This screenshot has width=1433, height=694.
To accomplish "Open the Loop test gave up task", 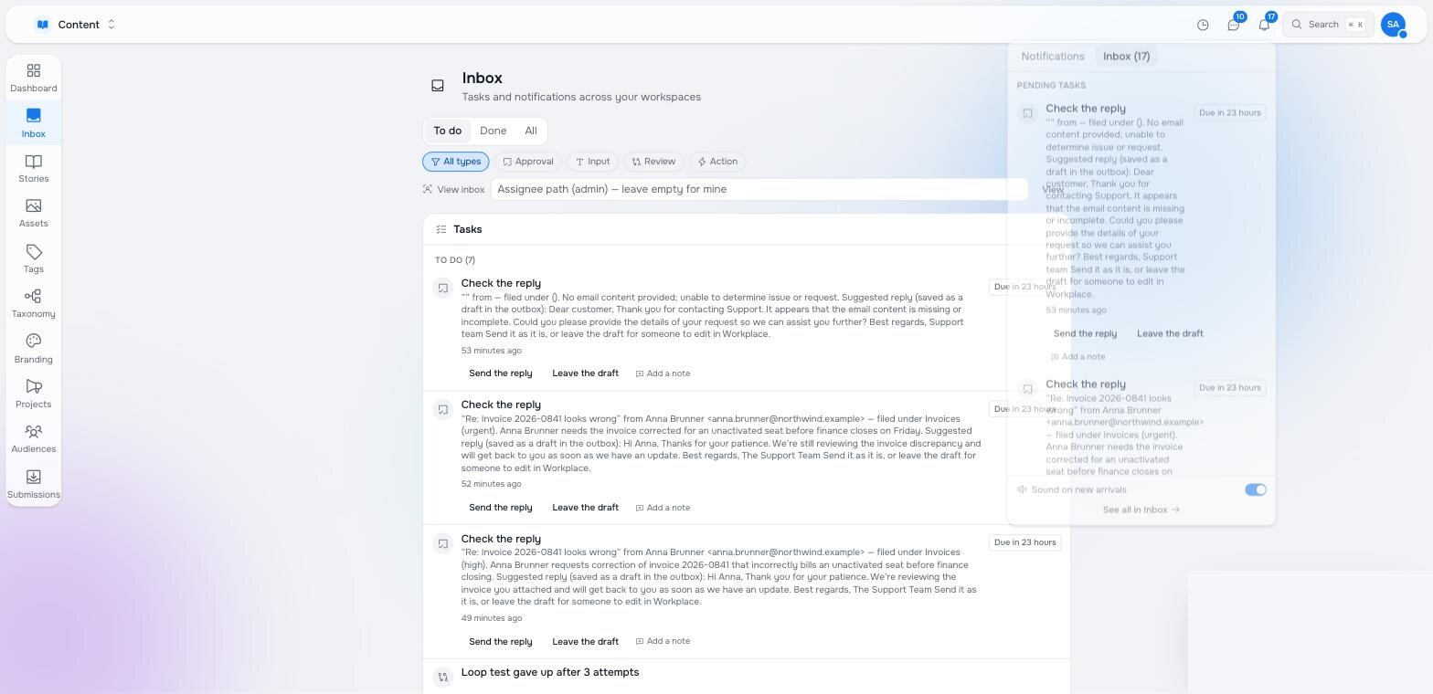I will click(x=550, y=672).
